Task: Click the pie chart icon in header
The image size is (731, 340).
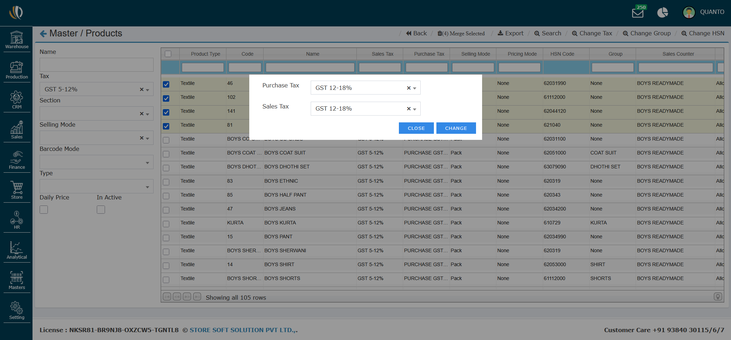Action: (662, 13)
